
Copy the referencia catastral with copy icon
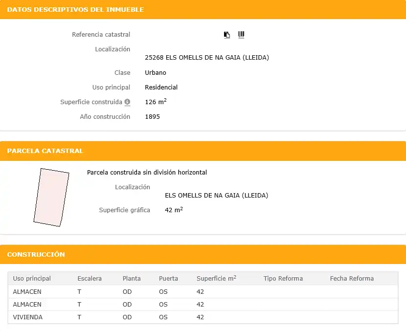click(227, 35)
